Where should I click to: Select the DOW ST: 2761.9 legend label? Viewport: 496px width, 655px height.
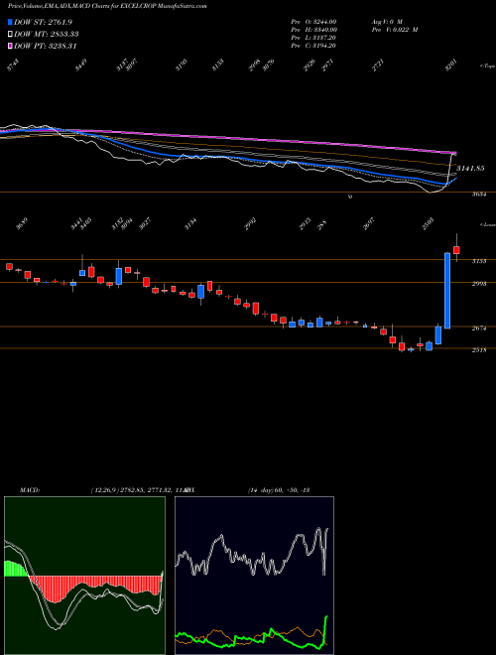pyautogui.click(x=43, y=22)
